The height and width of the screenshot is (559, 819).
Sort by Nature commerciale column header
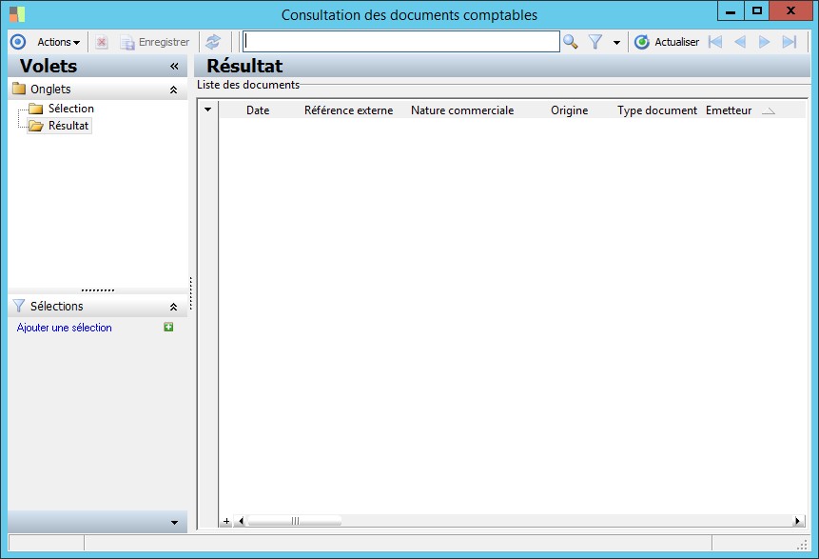462,110
